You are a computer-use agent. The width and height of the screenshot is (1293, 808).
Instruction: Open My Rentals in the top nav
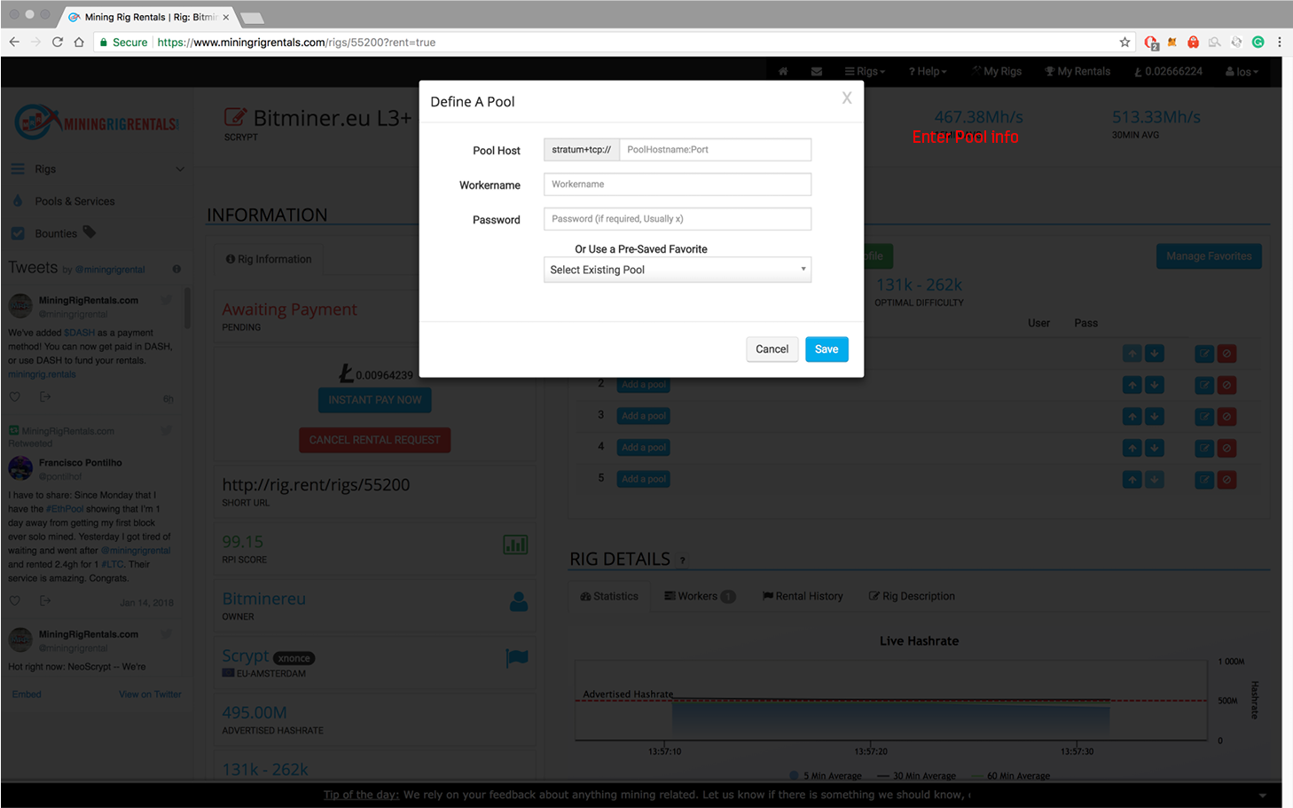(1077, 72)
